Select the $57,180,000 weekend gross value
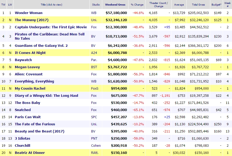Screen dimensions: 232x156 116,13
